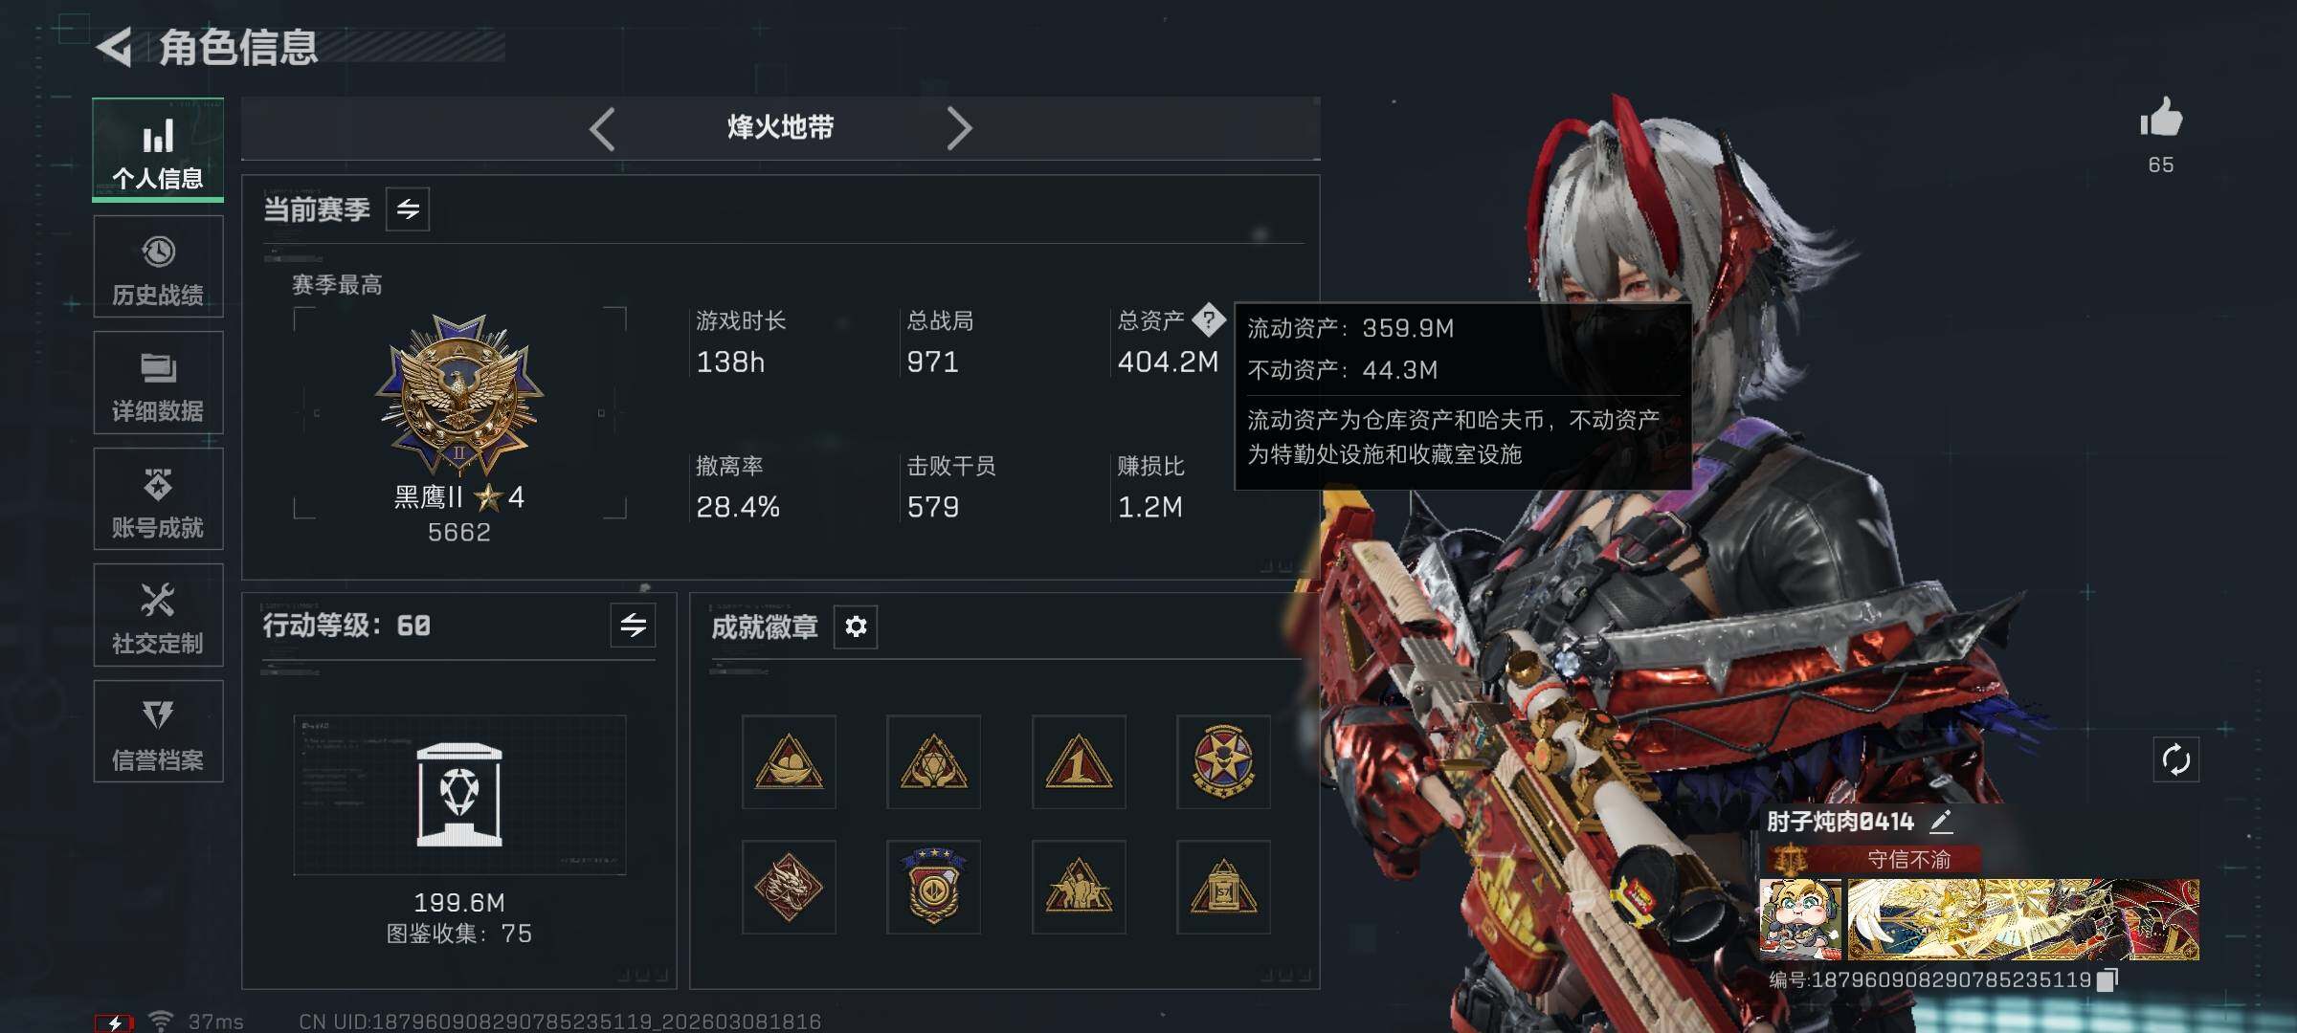Copy the player ID number with copy icon
Screen dimensions: 2297x1033
(x=2107, y=979)
